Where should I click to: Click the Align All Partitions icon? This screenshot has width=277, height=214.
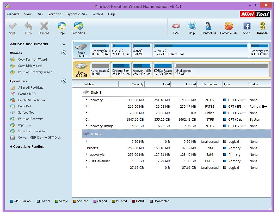tap(13, 88)
